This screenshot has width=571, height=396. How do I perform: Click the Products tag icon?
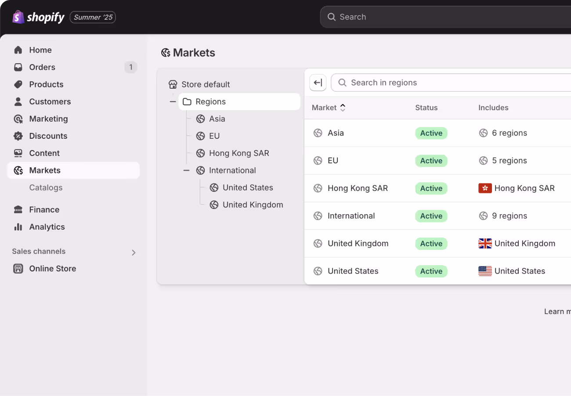18,84
